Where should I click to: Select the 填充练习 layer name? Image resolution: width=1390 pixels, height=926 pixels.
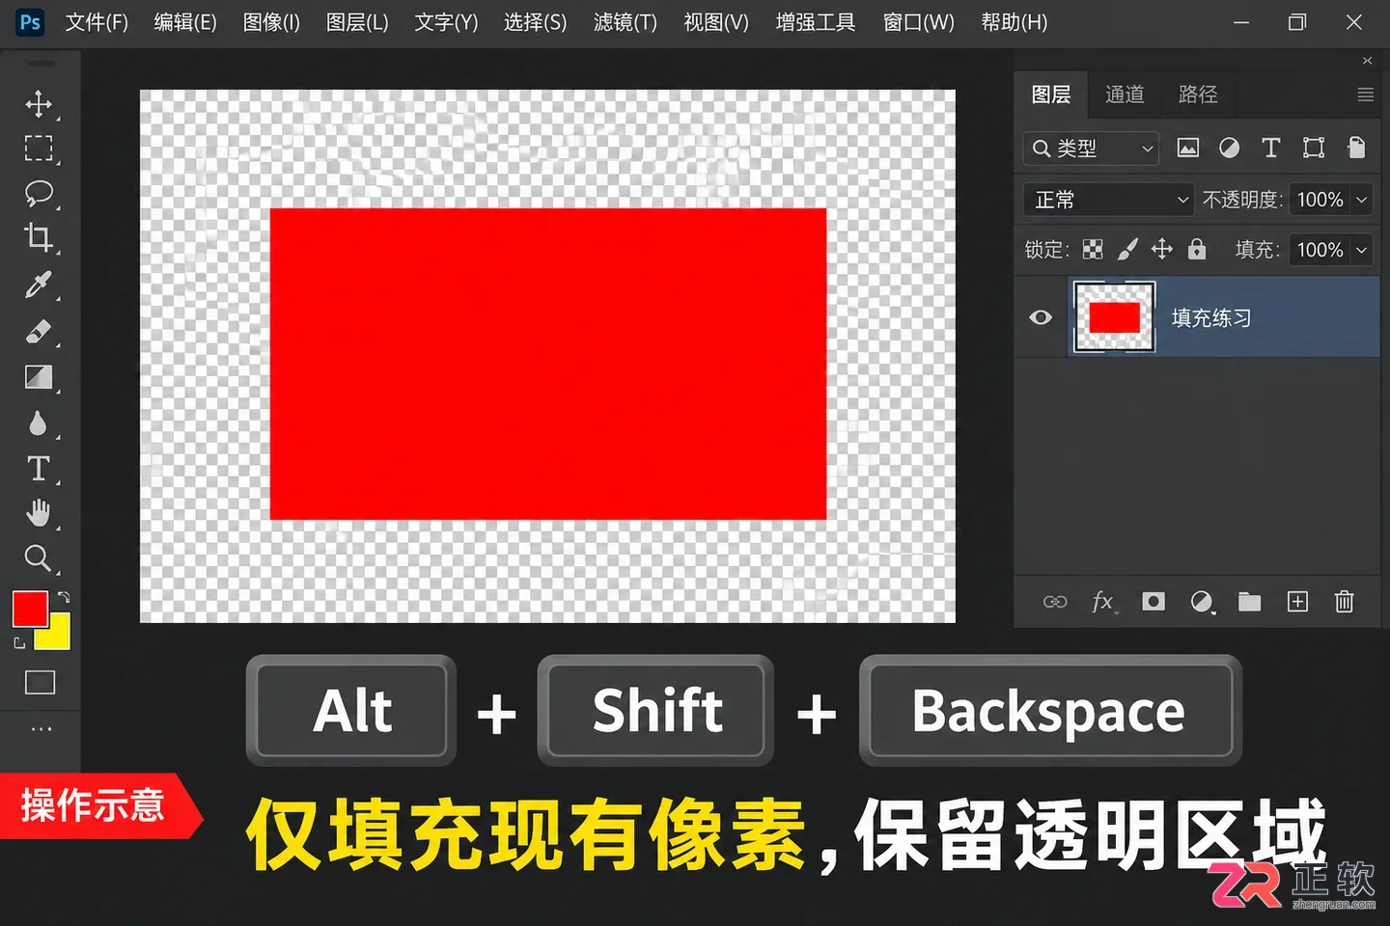click(1210, 317)
